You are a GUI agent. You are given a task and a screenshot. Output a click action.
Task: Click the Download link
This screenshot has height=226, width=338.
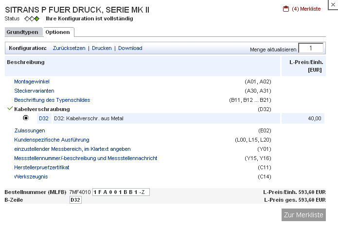click(x=130, y=48)
